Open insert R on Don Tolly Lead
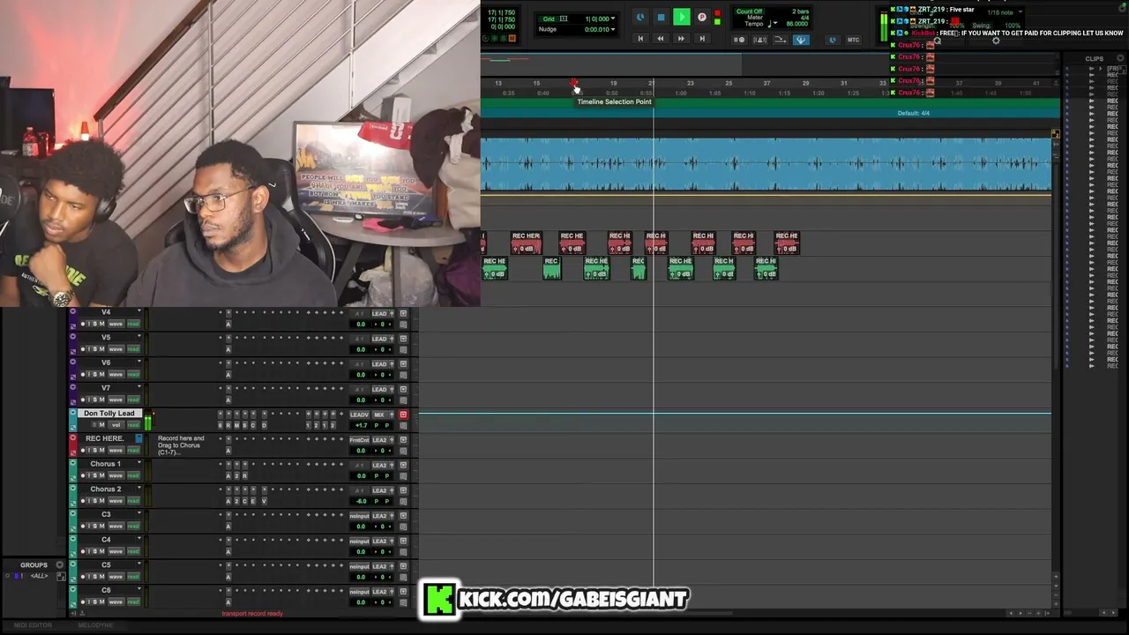The width and height of the screenshot is (1129, 635). coord(228,425)
